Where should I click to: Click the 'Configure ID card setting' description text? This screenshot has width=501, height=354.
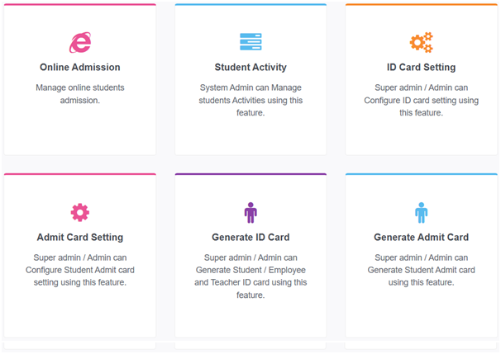pyautogui.click(x=421, y=100)
